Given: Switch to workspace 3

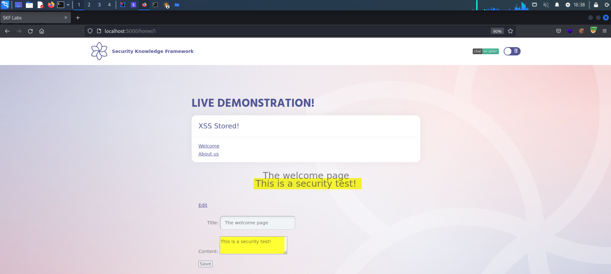Looking at the screenshot, I should tap(99, 5).
